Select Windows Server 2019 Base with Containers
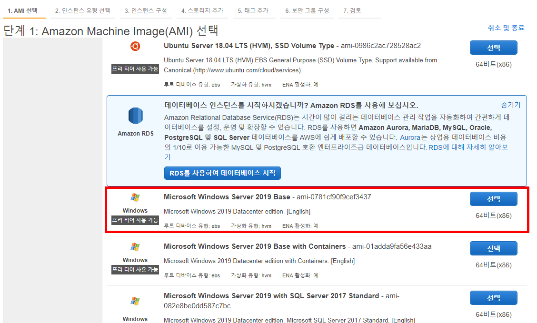Viewport: 537px width, 323px height. [494, 248]
